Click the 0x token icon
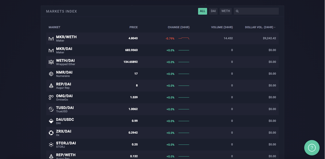Image resolution: width=325 pixels, height=159 pixels. [51, 133]
